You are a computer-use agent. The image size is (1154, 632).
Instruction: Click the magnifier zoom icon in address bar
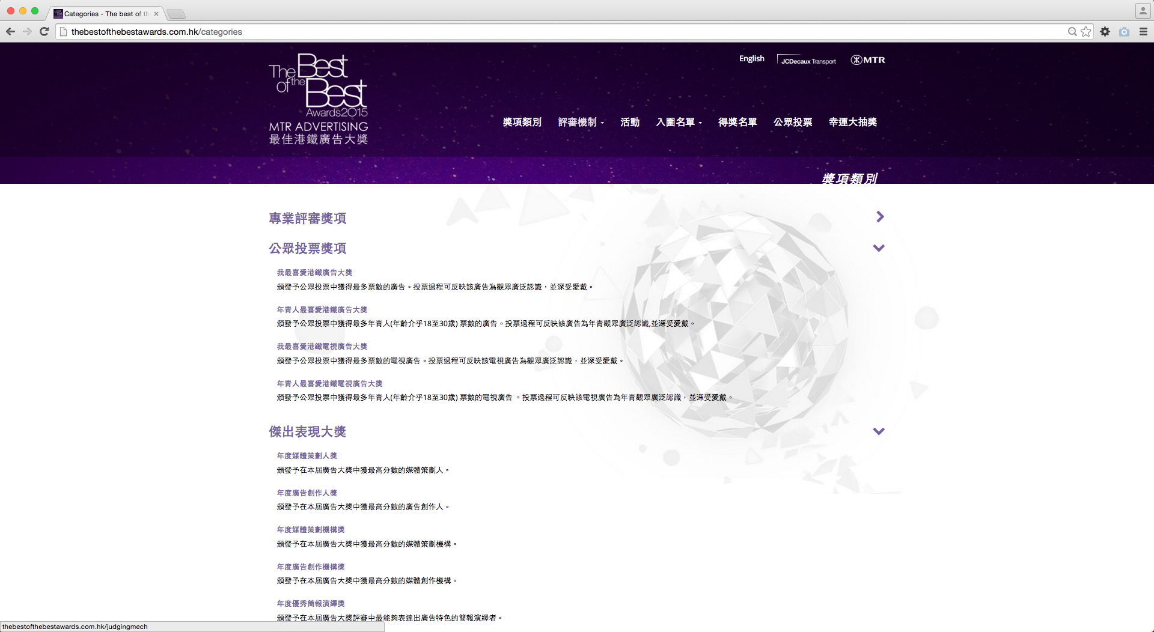point(1072,32)
